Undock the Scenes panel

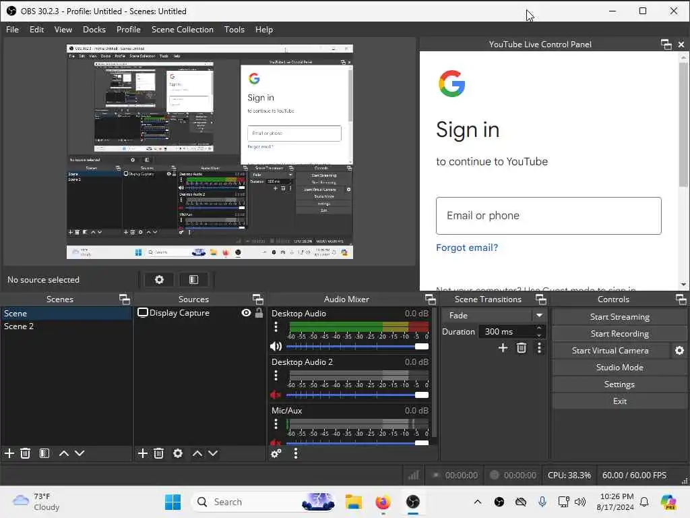125,299
